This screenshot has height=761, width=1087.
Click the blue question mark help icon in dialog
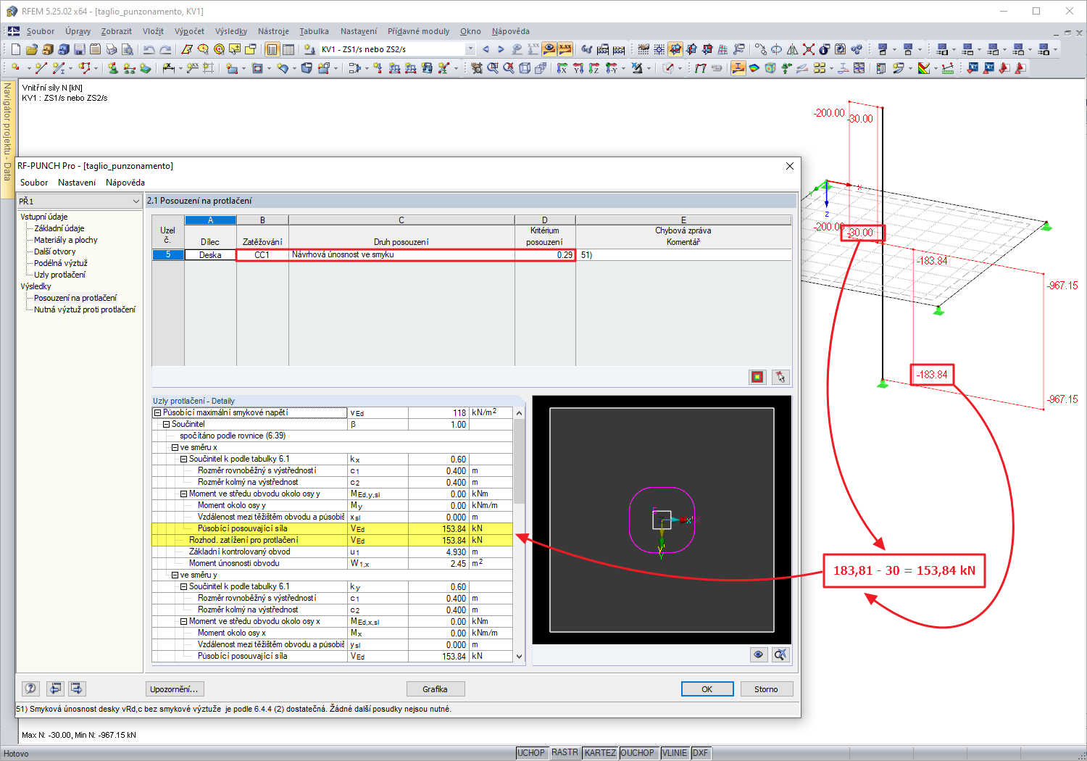[x=30, y=689]
